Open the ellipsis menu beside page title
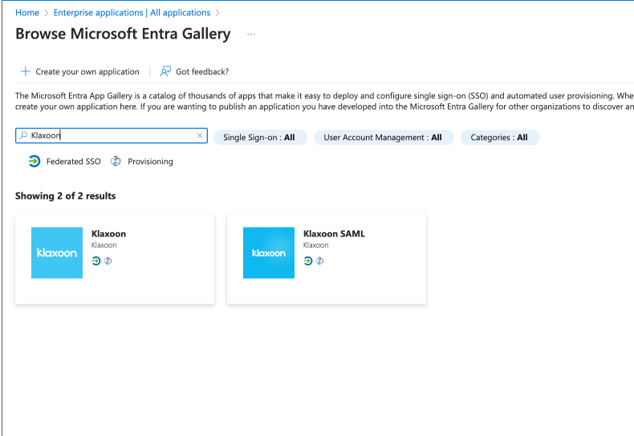The height and width of the screenshot is (436, 634). coord(251,34)
